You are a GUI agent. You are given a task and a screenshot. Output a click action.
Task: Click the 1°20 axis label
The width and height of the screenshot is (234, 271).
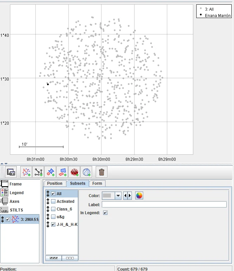coord(4,123)
